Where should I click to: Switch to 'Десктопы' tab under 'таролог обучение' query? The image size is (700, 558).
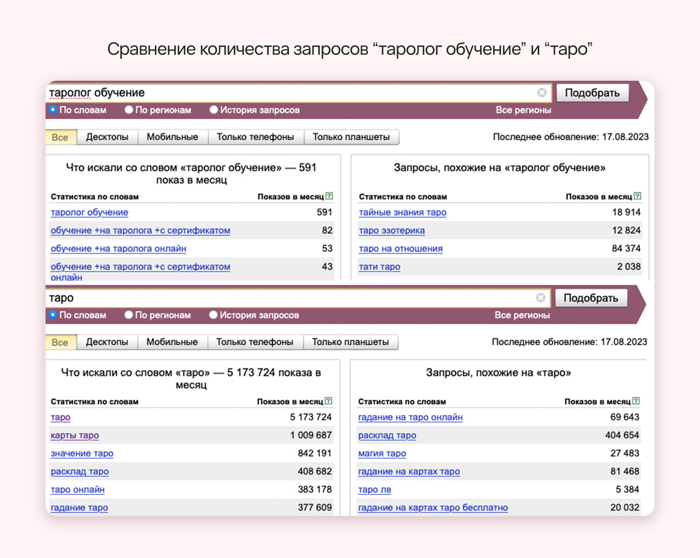click(107, 137)
